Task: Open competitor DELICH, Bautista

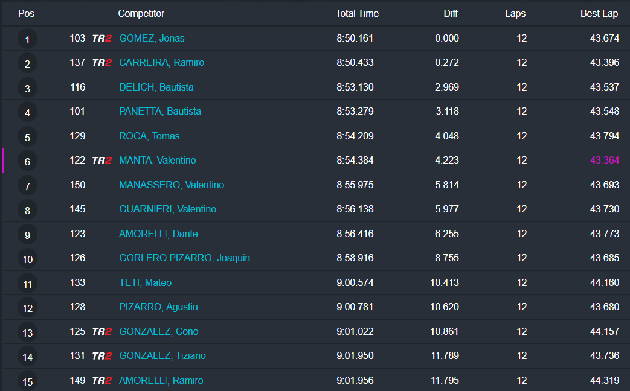Action: click(156, 87)
